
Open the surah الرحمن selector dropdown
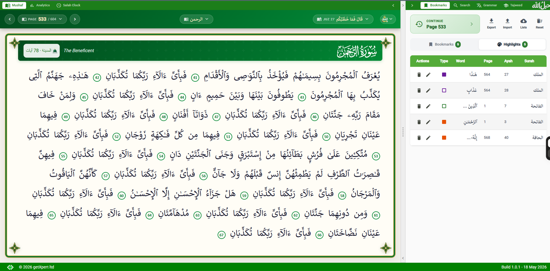point(196,19)
